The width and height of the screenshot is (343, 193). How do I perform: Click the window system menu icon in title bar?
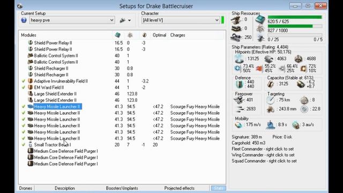click(20, 6)
